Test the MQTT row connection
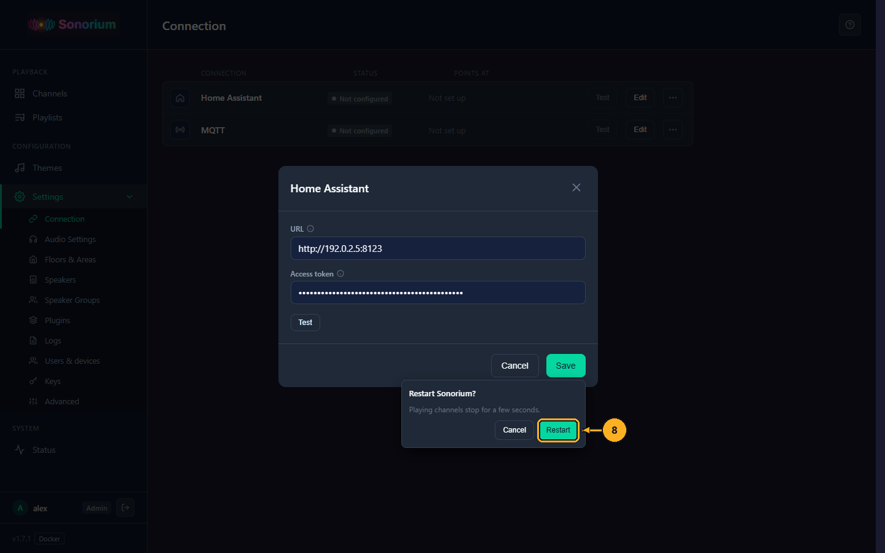 [602, 130]
